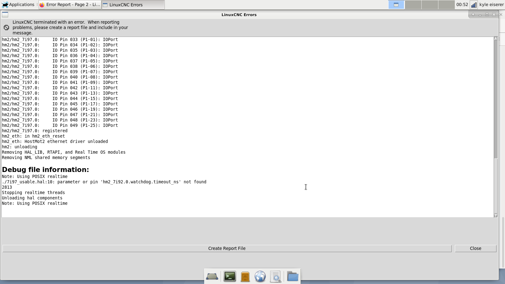505x284 pixels.
Task: Click the IO Pin 049 (P1-25) line
Action: pyautogui.click(x=60, y=125)
